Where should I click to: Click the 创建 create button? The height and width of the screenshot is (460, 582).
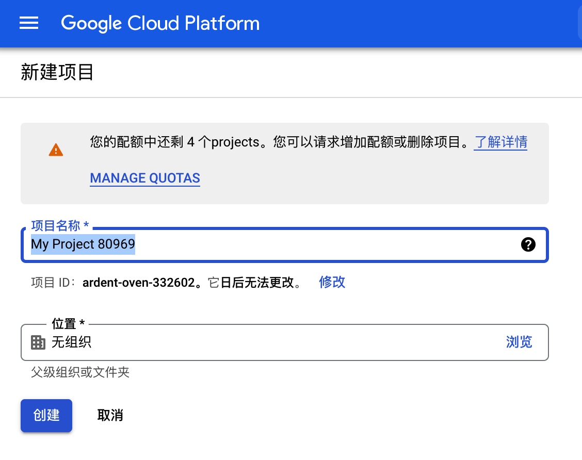coord(46,416)
